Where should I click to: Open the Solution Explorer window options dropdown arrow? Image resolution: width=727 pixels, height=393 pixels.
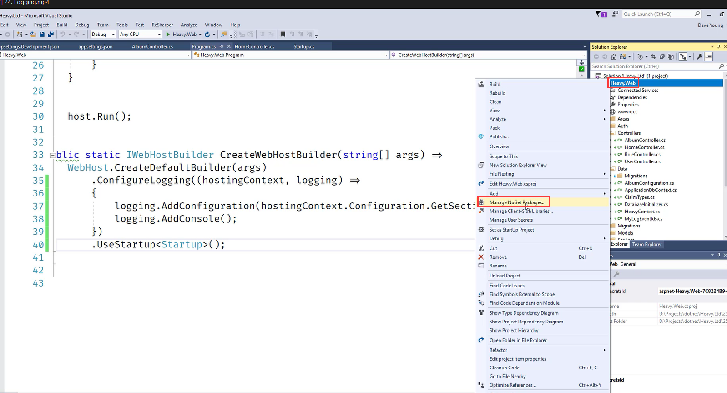coord(712,47)
